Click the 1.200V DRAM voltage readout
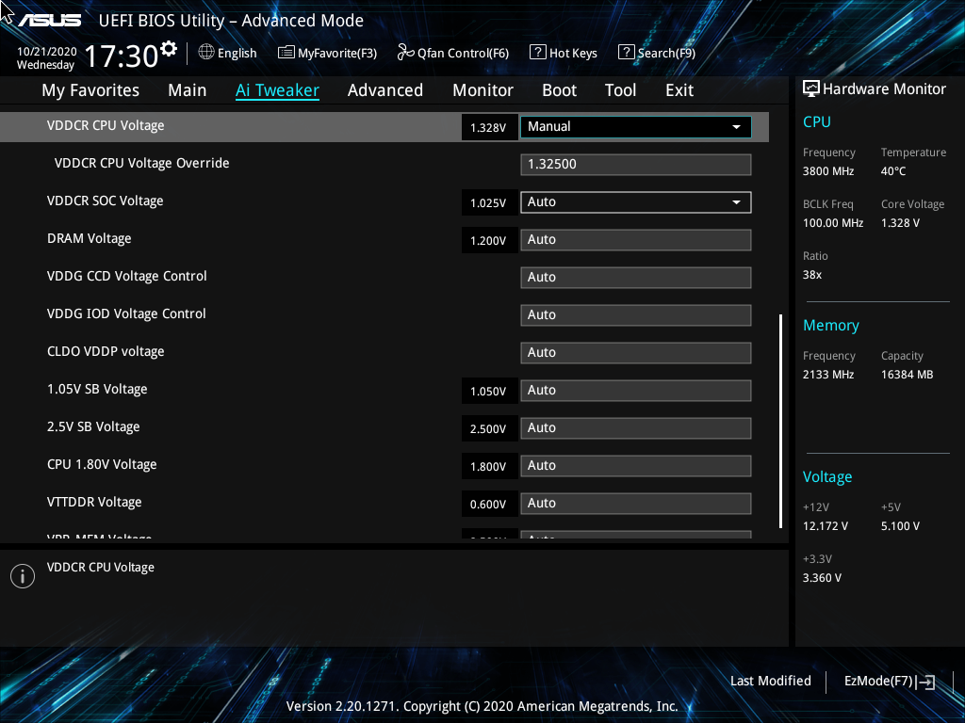 click(x=489, y=240)
